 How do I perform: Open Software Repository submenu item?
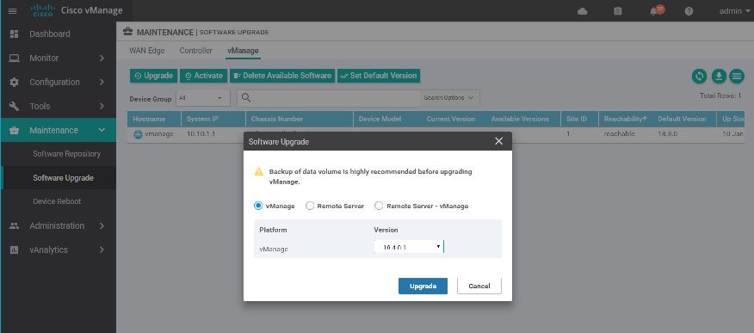click(x=66, y=154)
